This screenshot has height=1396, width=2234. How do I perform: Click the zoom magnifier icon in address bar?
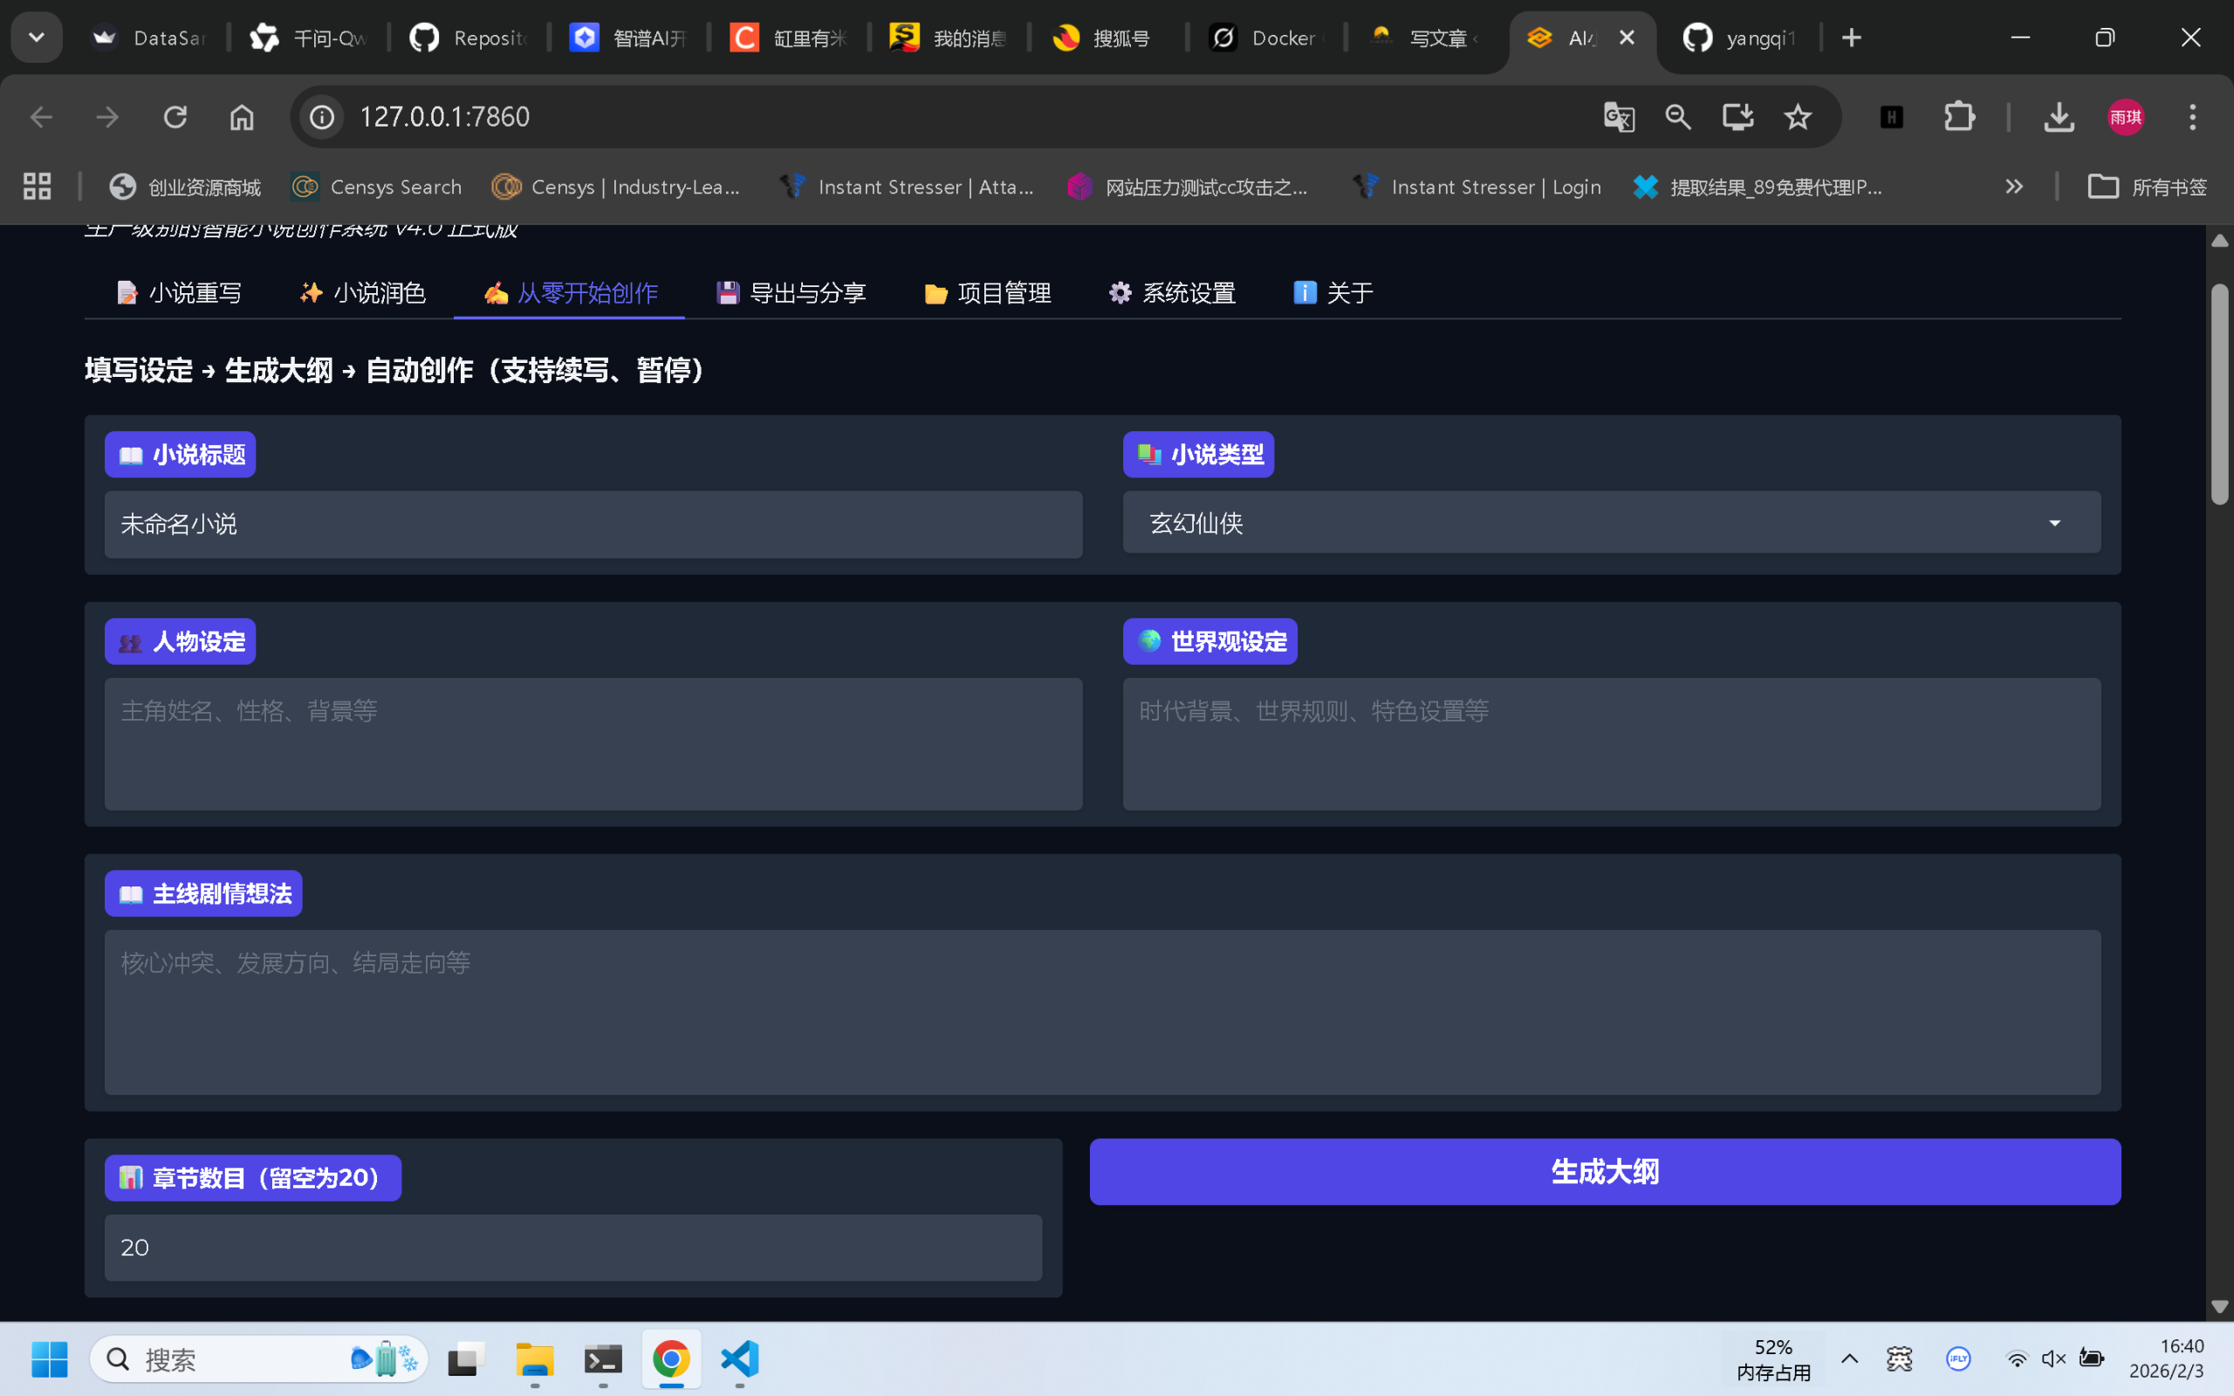(x=1677, y=117)
